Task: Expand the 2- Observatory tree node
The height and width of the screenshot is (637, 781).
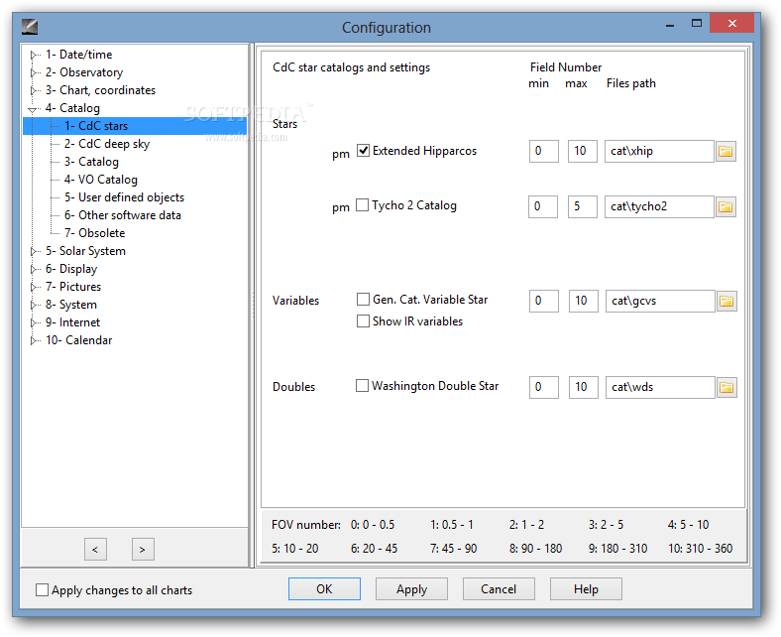Action: coord(34,72)
